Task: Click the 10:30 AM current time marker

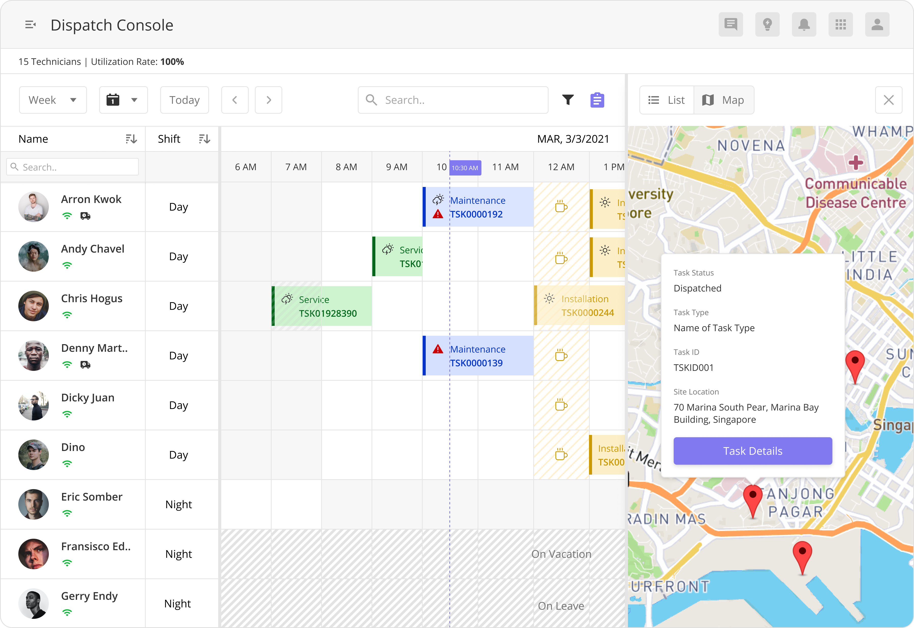Action: coord(465,168)
